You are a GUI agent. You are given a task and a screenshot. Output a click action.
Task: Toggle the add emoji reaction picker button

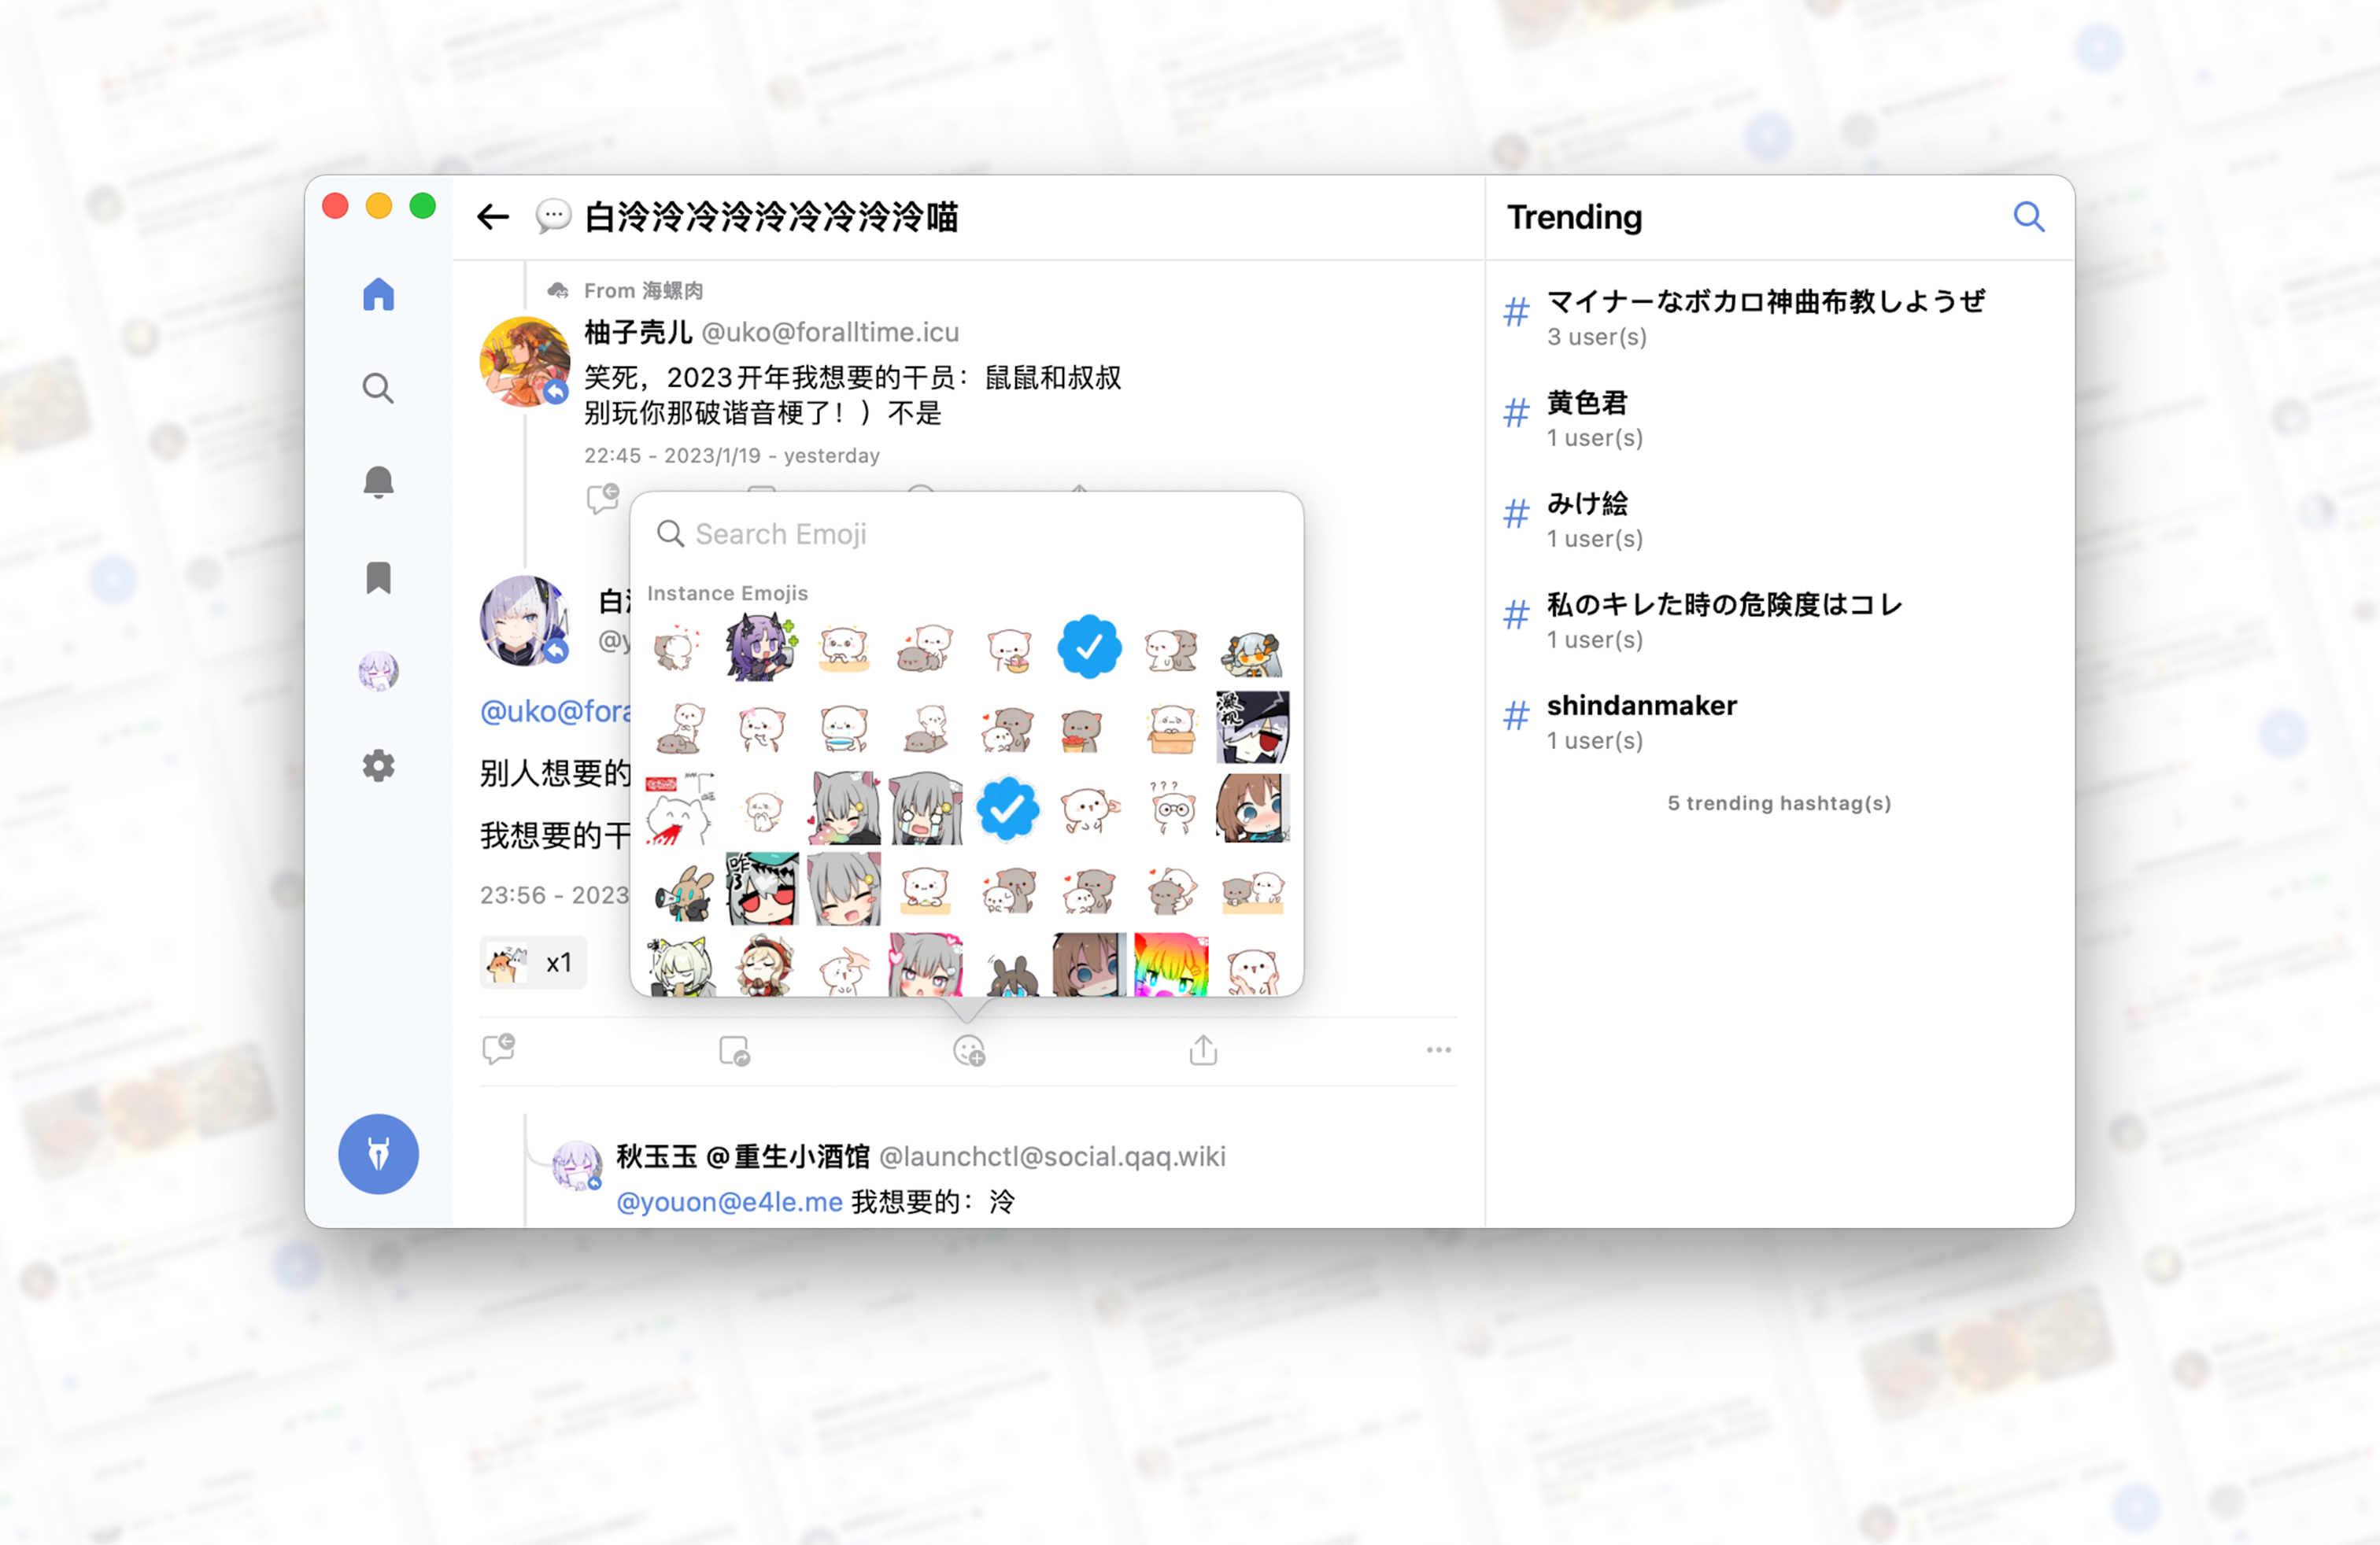[968, 1050]
